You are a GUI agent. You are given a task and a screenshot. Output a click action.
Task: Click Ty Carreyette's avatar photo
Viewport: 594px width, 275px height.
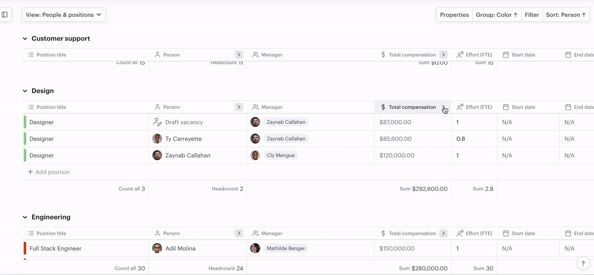[157, 139]
